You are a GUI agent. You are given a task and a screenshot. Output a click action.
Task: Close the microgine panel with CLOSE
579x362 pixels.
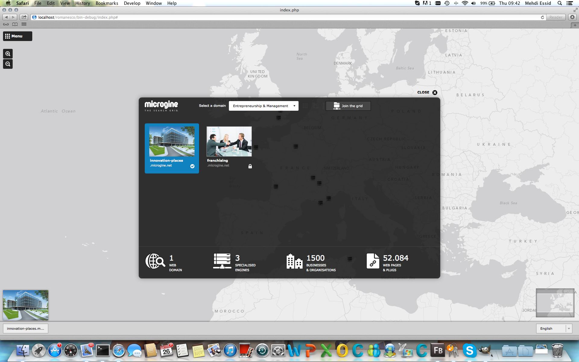[x=427, y=92]
